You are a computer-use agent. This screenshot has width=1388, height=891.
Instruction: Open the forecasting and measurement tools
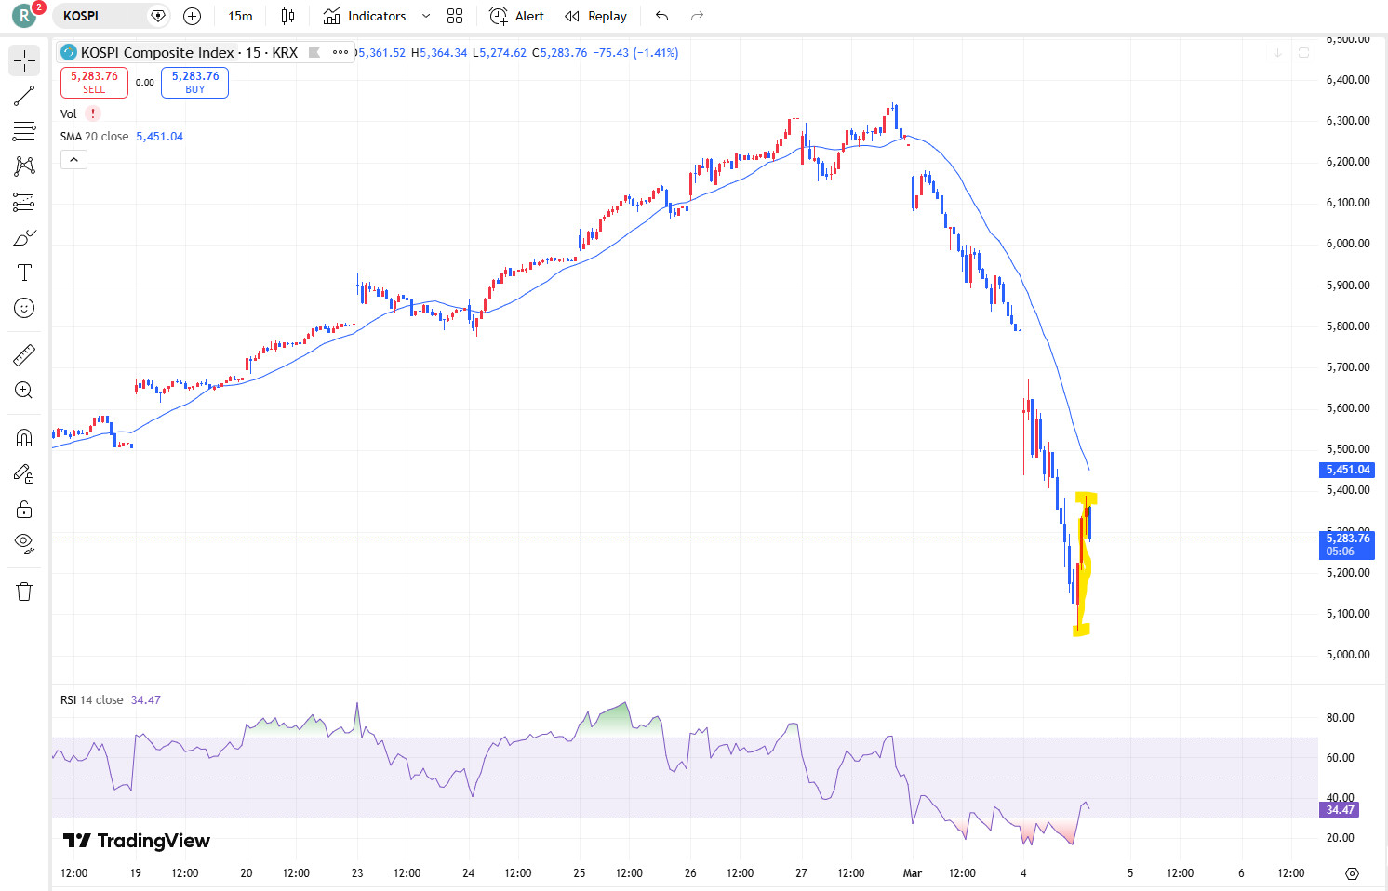(24, 202)
